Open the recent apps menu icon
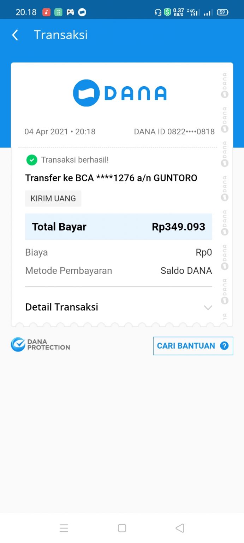Screen dimensions: 244x543 (x=64, y=528)
